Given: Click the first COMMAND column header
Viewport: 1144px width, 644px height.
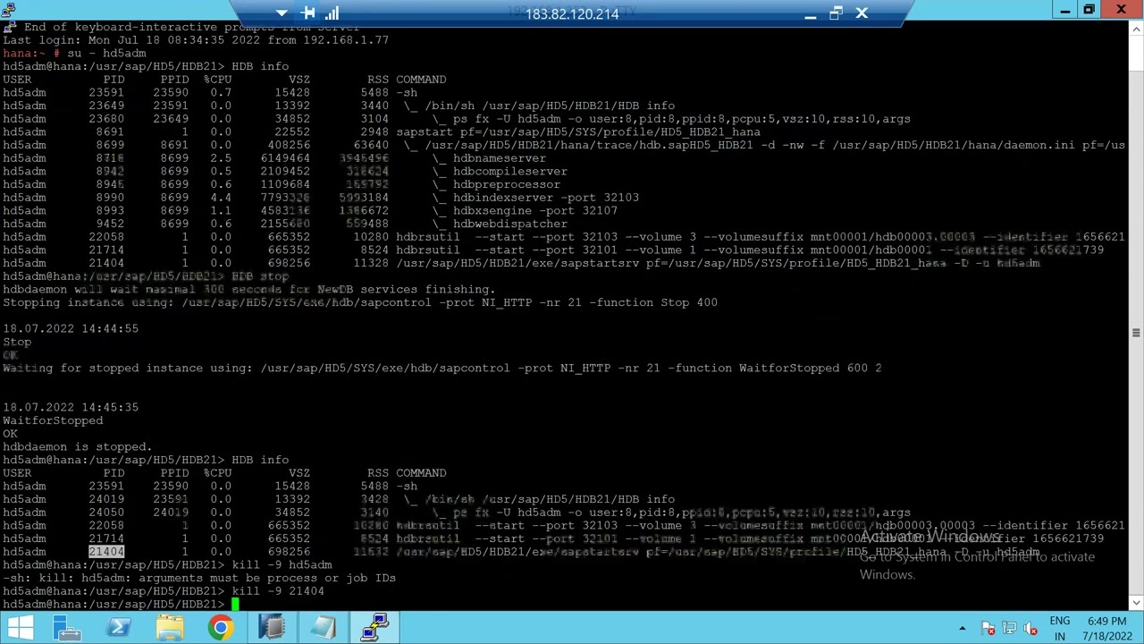Looking at the screenshot, I should (421, 80).
